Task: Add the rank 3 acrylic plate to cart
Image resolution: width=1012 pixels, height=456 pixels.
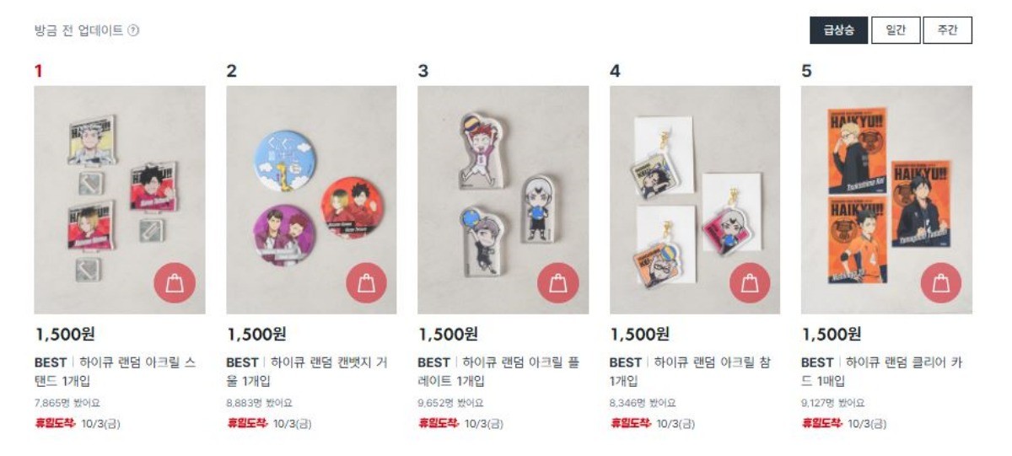Action: click(x=558, y=283)
